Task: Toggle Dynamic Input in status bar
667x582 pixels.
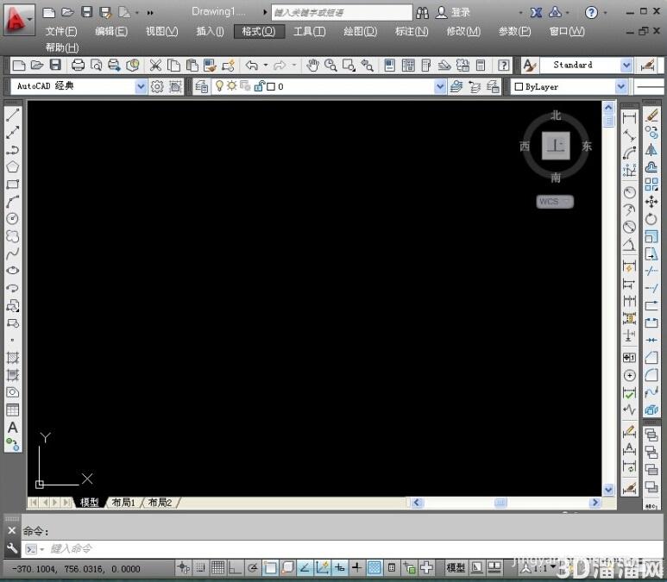Action: (x=339, y=567)
